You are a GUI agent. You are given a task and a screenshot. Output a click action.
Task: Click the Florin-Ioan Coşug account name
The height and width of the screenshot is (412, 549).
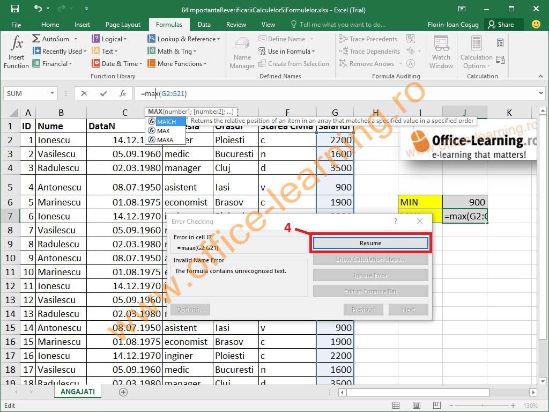(453, 25)
